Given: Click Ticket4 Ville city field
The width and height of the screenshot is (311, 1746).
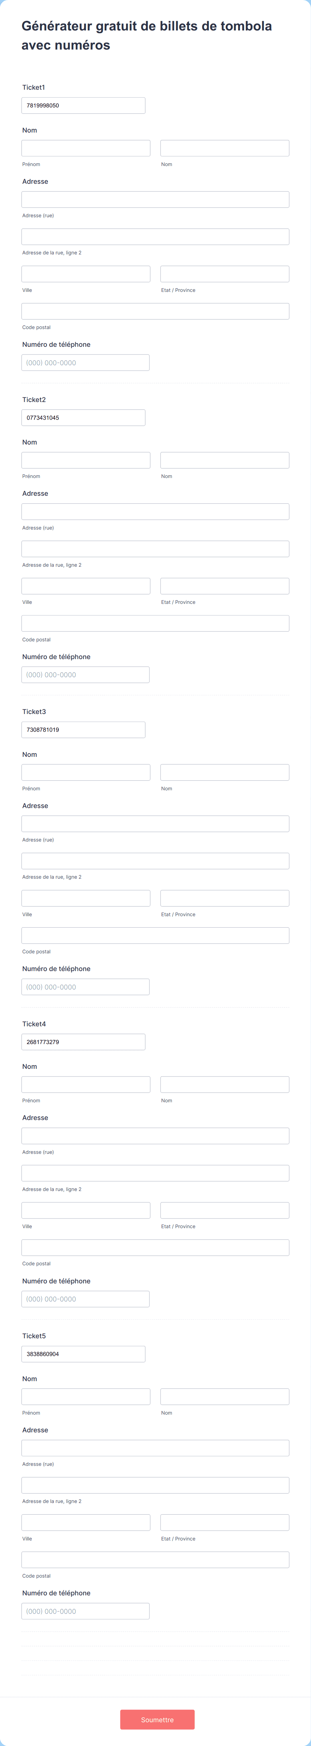Looking at the screenshot, I should tap(86, 1210).
